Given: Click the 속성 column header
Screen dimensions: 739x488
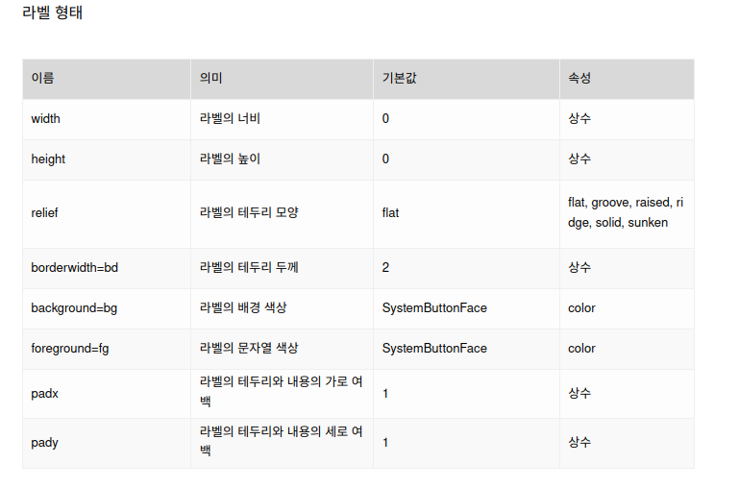Looking at the screenshot, I should (627, 79).
